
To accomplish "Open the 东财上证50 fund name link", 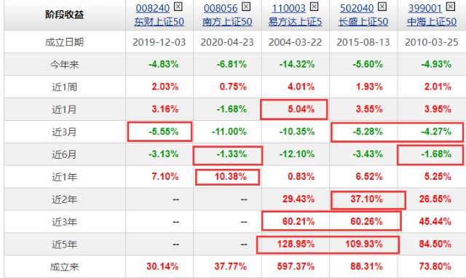I will 159,22.
